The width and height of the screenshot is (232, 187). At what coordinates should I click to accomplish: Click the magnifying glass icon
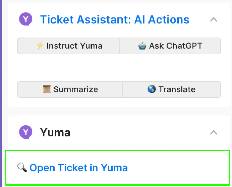tap(22, 167)
